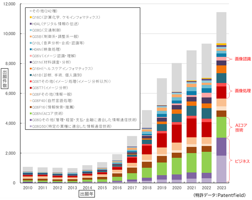Click the G06N (AIコア技術) legend color swatch
Screen dimensions: 252x200
[x=31, y=113]
